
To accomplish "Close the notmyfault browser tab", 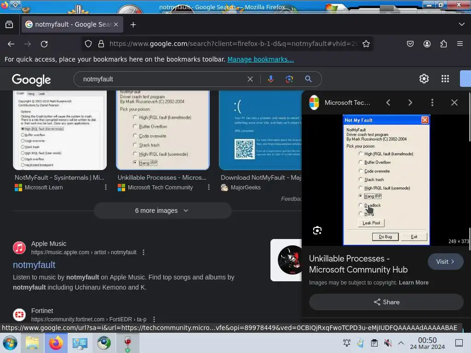I will (x=116, y=25).
